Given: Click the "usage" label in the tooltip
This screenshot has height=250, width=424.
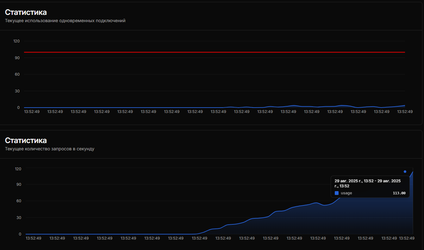Looking at the screenshot, I should [x=346, y=193].
